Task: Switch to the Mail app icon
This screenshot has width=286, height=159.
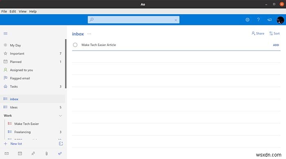Action: (7, 154)
